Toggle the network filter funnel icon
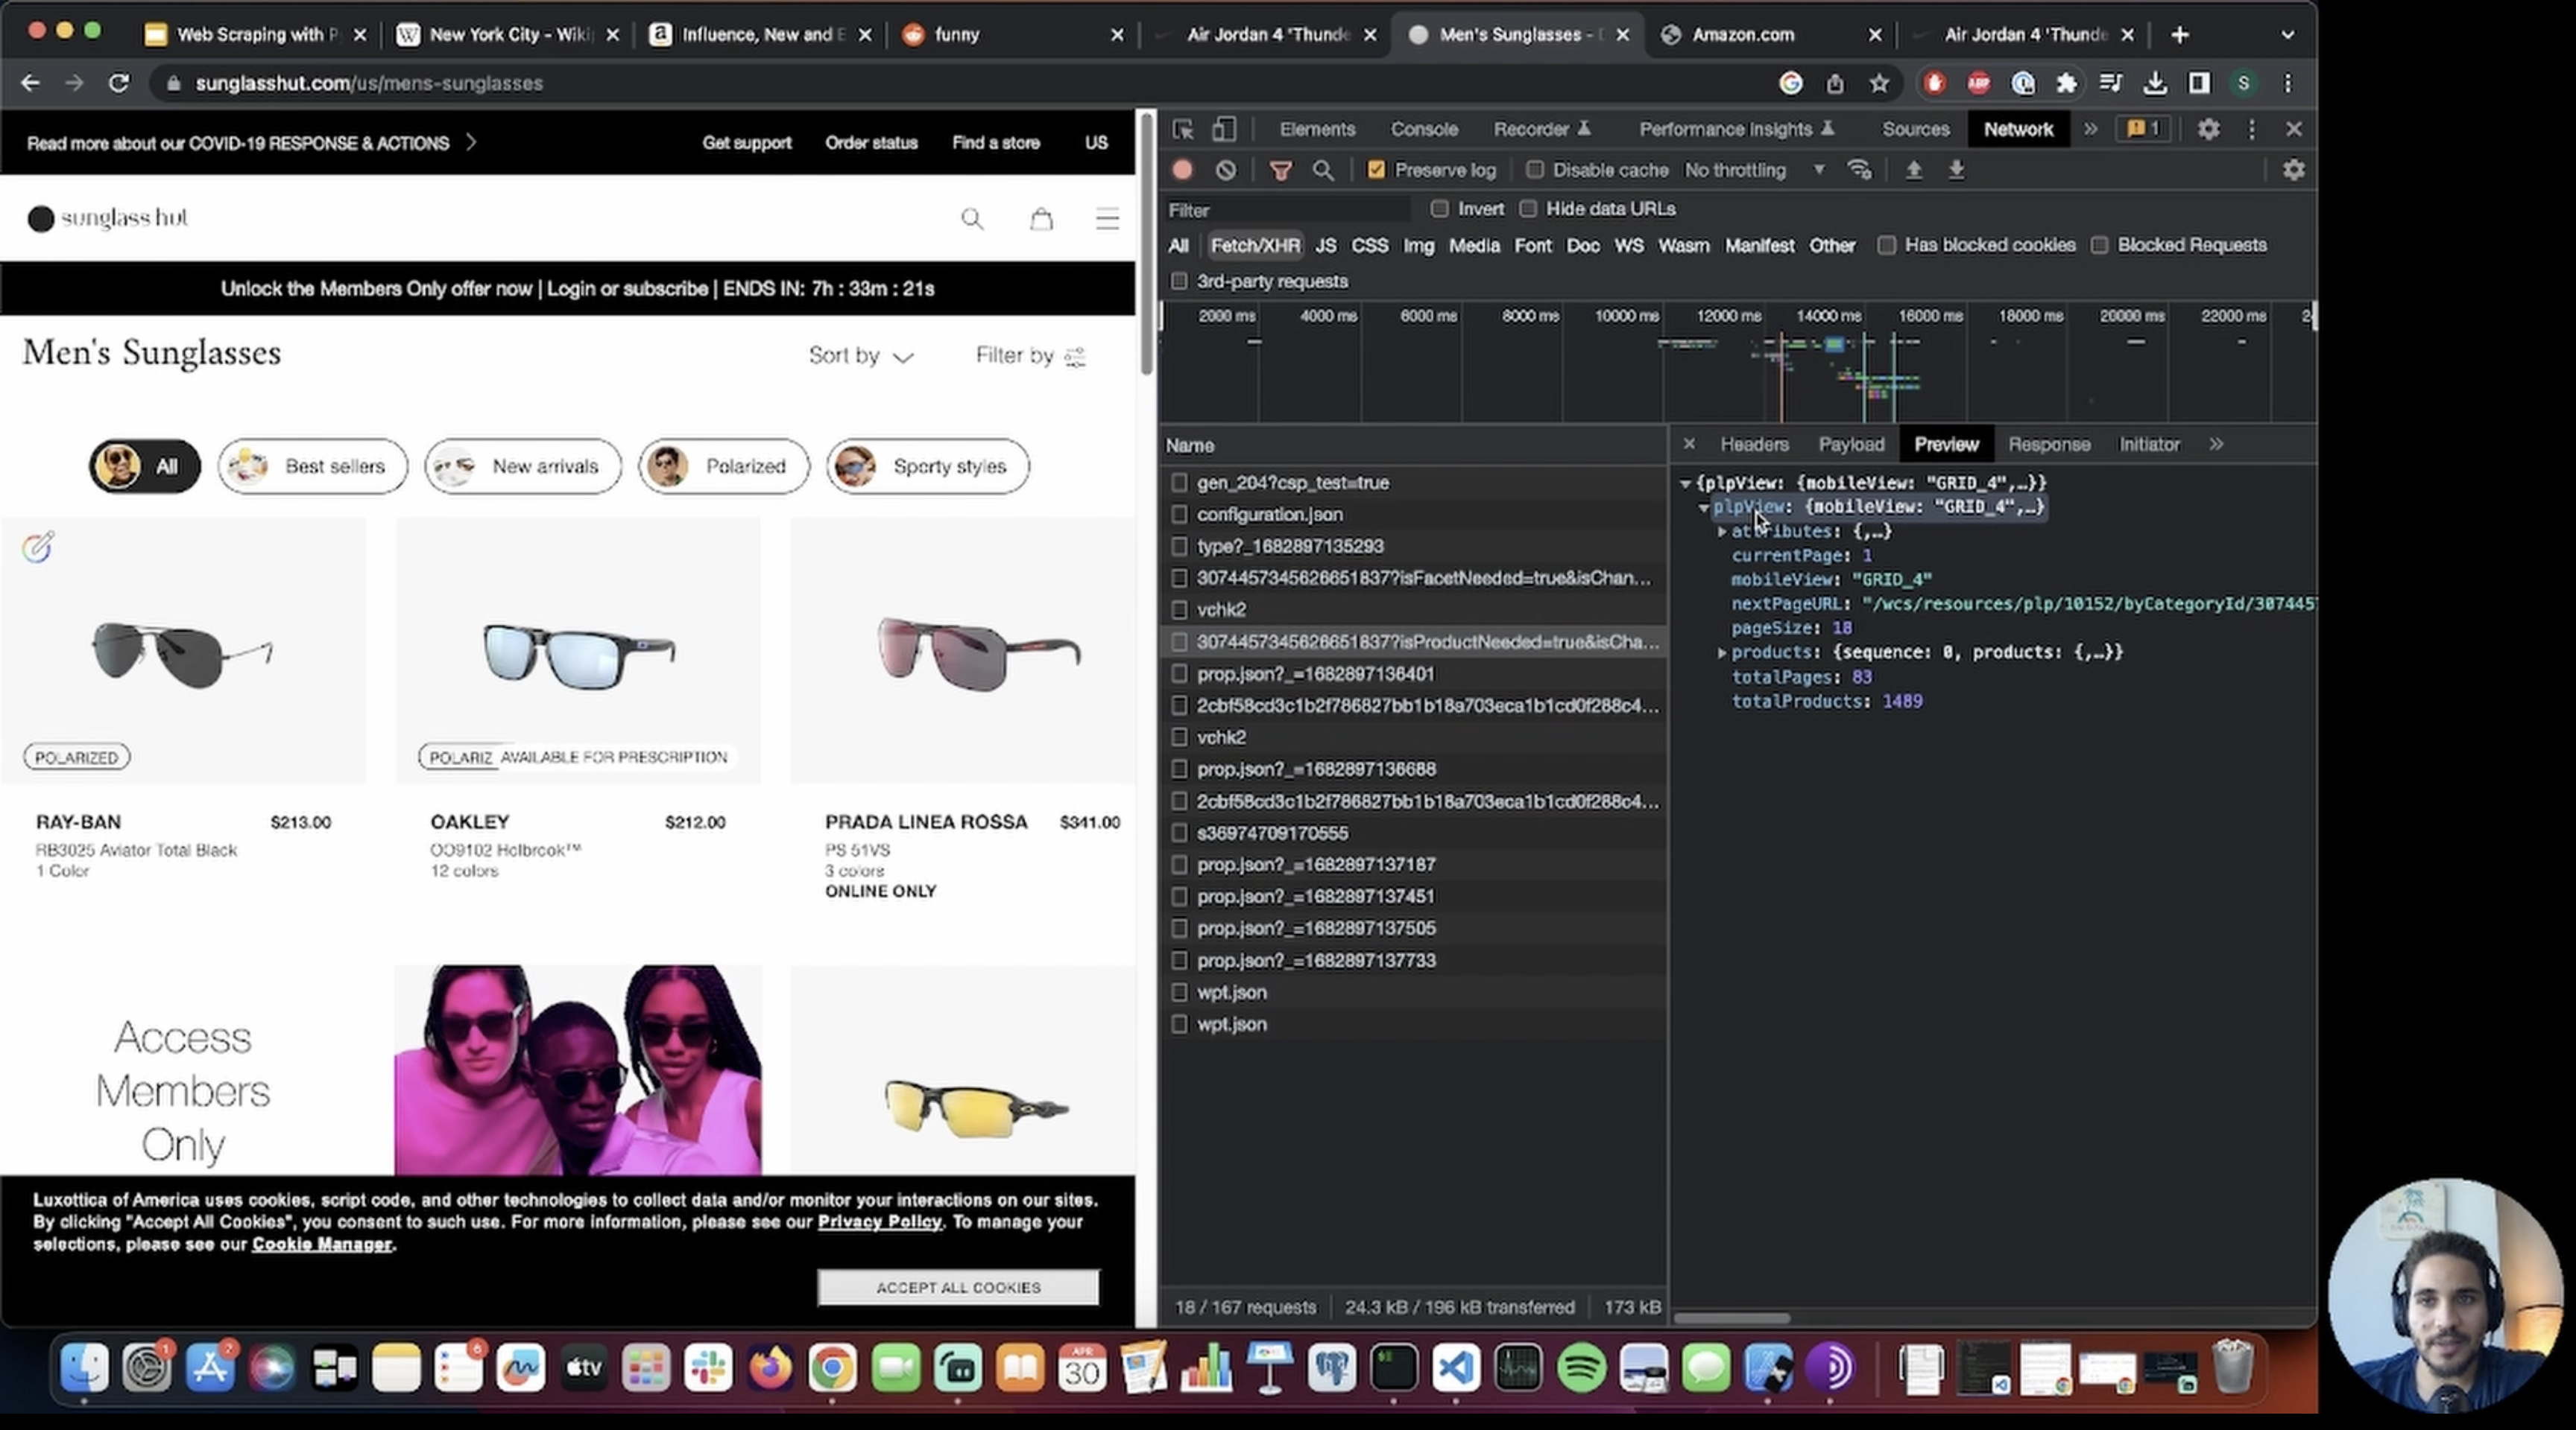 point(1280,170)
